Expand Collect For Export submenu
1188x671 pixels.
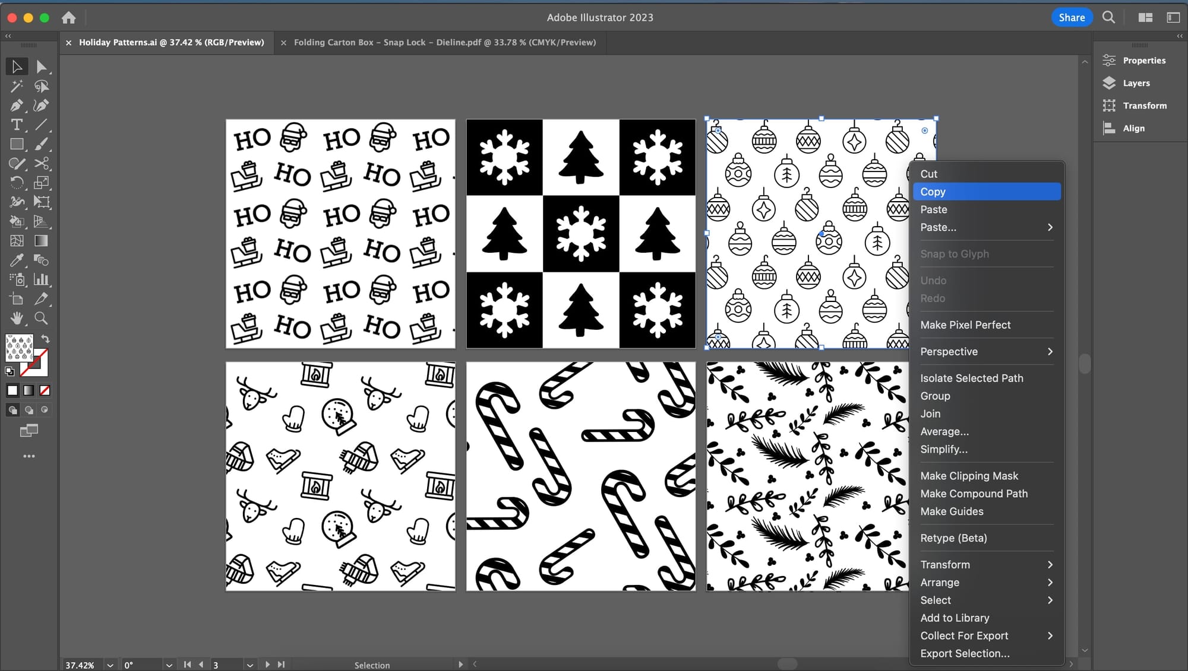987,635
